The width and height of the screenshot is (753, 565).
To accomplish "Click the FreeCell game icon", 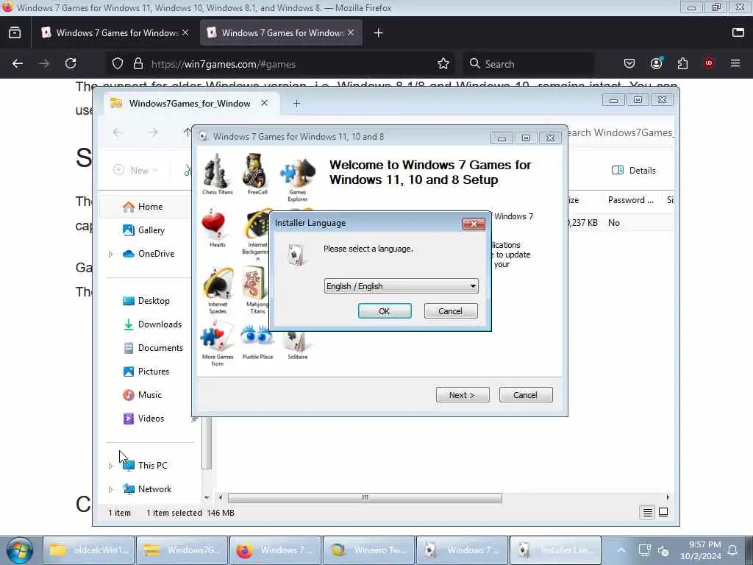I will (x=257, y=174).
